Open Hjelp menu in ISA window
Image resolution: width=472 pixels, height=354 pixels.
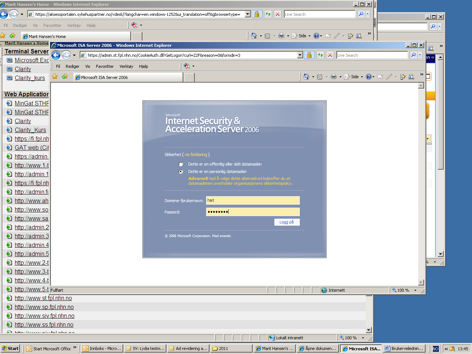[143, 66]
